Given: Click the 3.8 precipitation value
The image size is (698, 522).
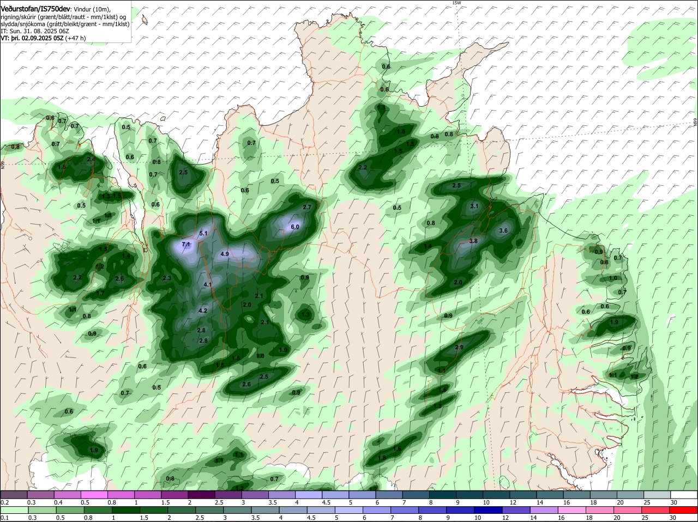Looking at the screenshot, I should pos(473,241).
